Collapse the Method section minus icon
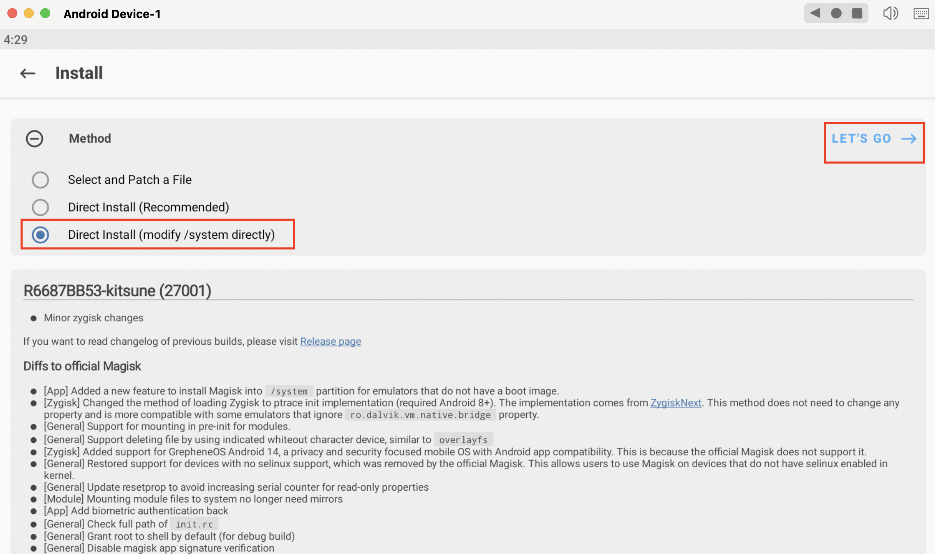Image resolution: width=935 pixels, height=554 pixels. click(x=35, y=139)
